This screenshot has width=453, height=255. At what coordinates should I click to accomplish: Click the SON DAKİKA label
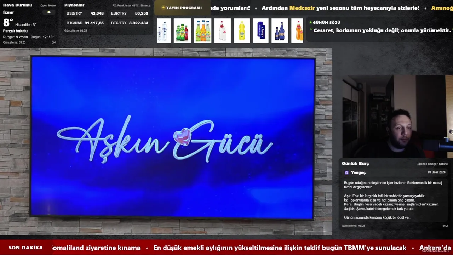[x=25, y=248]
